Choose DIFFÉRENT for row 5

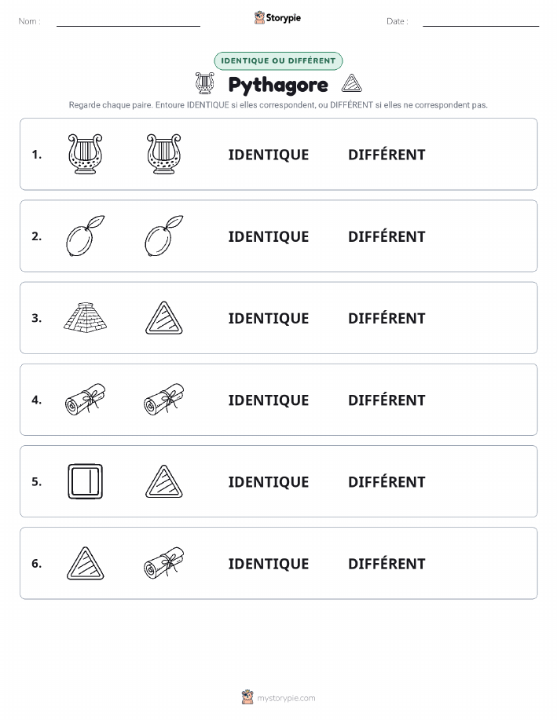pyautogui.click(x=387, y=481)
